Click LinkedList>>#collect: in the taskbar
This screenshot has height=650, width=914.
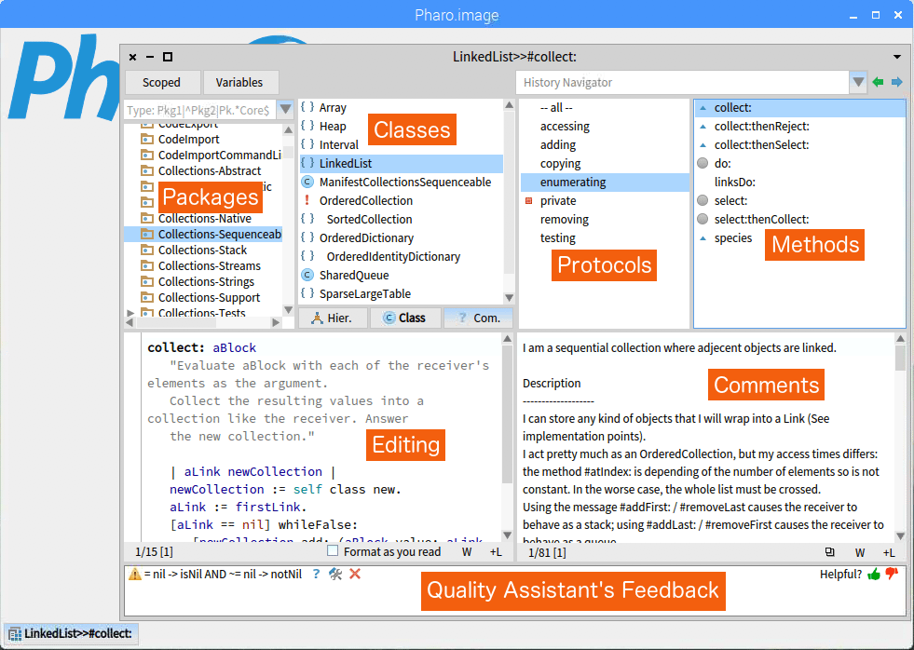click(70, 632)
